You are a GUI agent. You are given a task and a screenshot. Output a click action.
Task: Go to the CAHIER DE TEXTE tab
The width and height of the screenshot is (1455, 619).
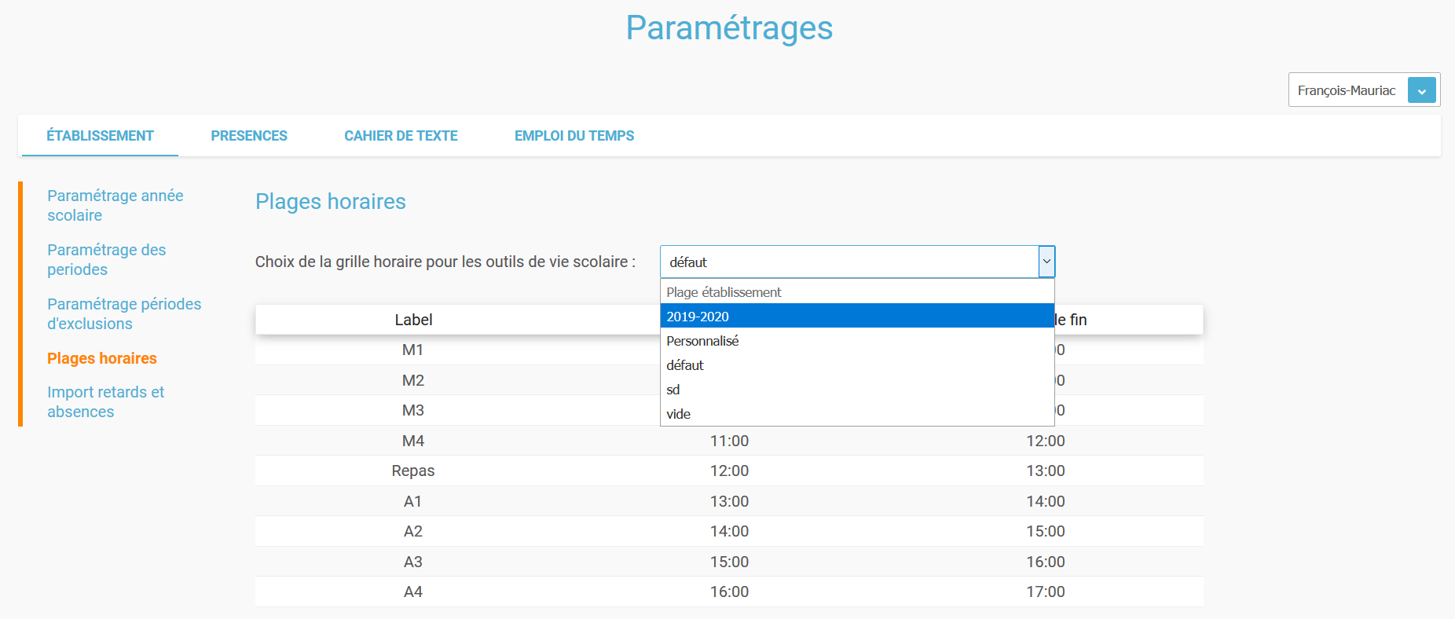pos(401,136)
